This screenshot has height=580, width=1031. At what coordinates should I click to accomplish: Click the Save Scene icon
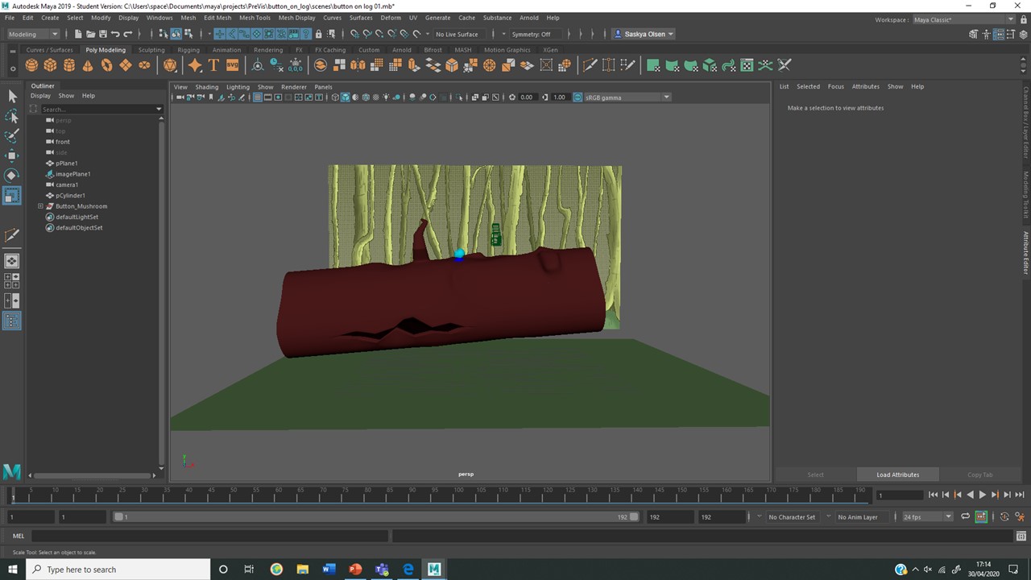[102, 34]
